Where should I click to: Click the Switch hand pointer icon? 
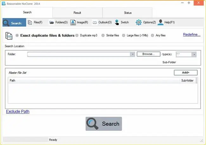tap(117, 22)
